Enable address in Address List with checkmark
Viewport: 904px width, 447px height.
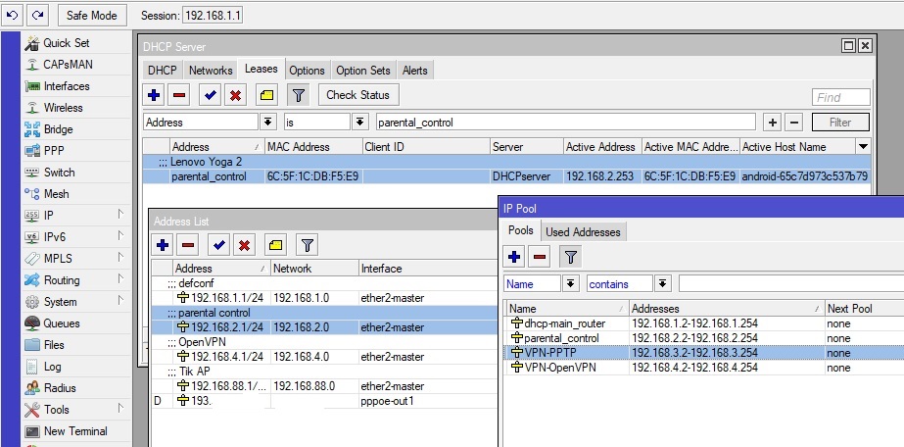click(218, 246)
